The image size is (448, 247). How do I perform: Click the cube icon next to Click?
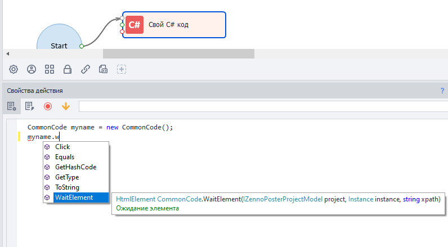pos(47,147)
